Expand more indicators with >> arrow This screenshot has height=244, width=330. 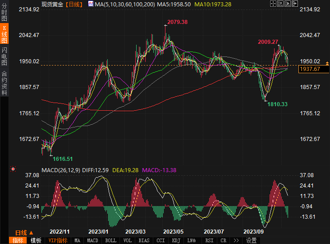[236, 240]
